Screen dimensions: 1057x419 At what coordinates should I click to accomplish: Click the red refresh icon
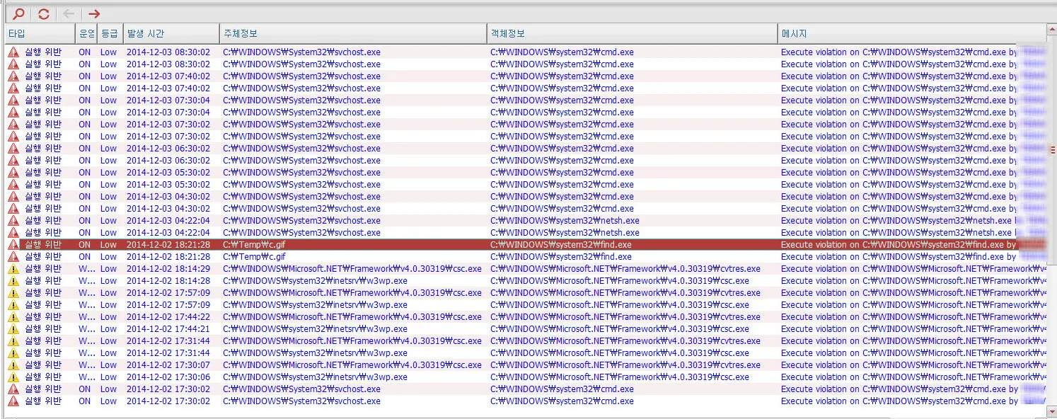pyautogui.click(x=44, y=13)
